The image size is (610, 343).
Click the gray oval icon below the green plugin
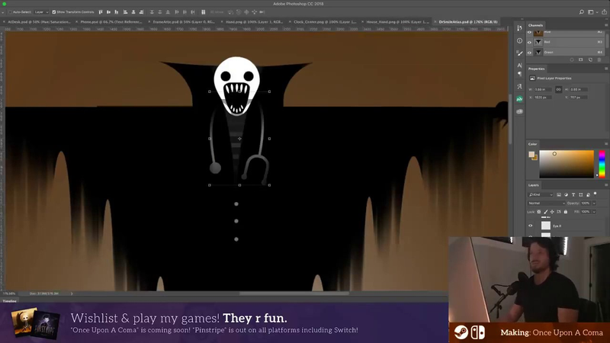(x=519, y=111)
